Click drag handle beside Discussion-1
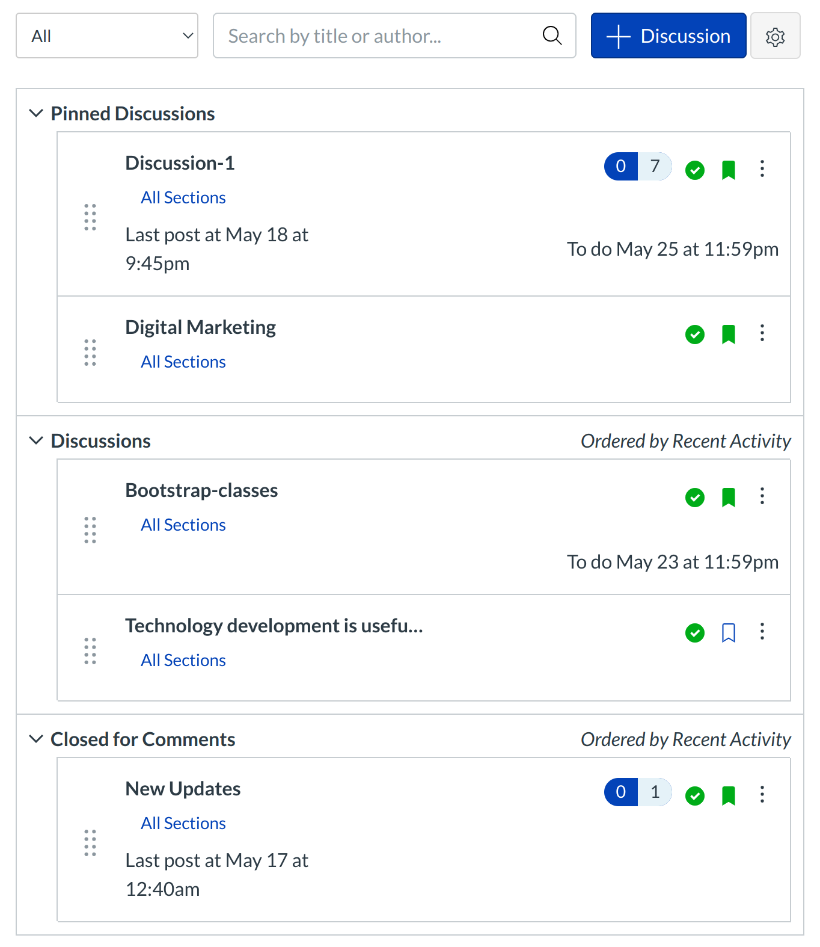The image size is (820, 947). (x=90, y=217)
